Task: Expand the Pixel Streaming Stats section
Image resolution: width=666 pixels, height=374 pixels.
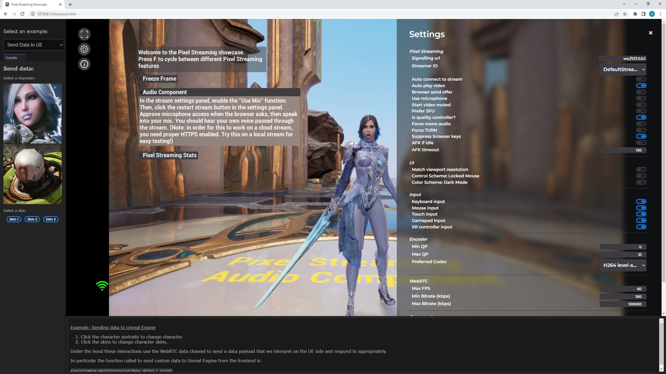Action: (169, 155)
